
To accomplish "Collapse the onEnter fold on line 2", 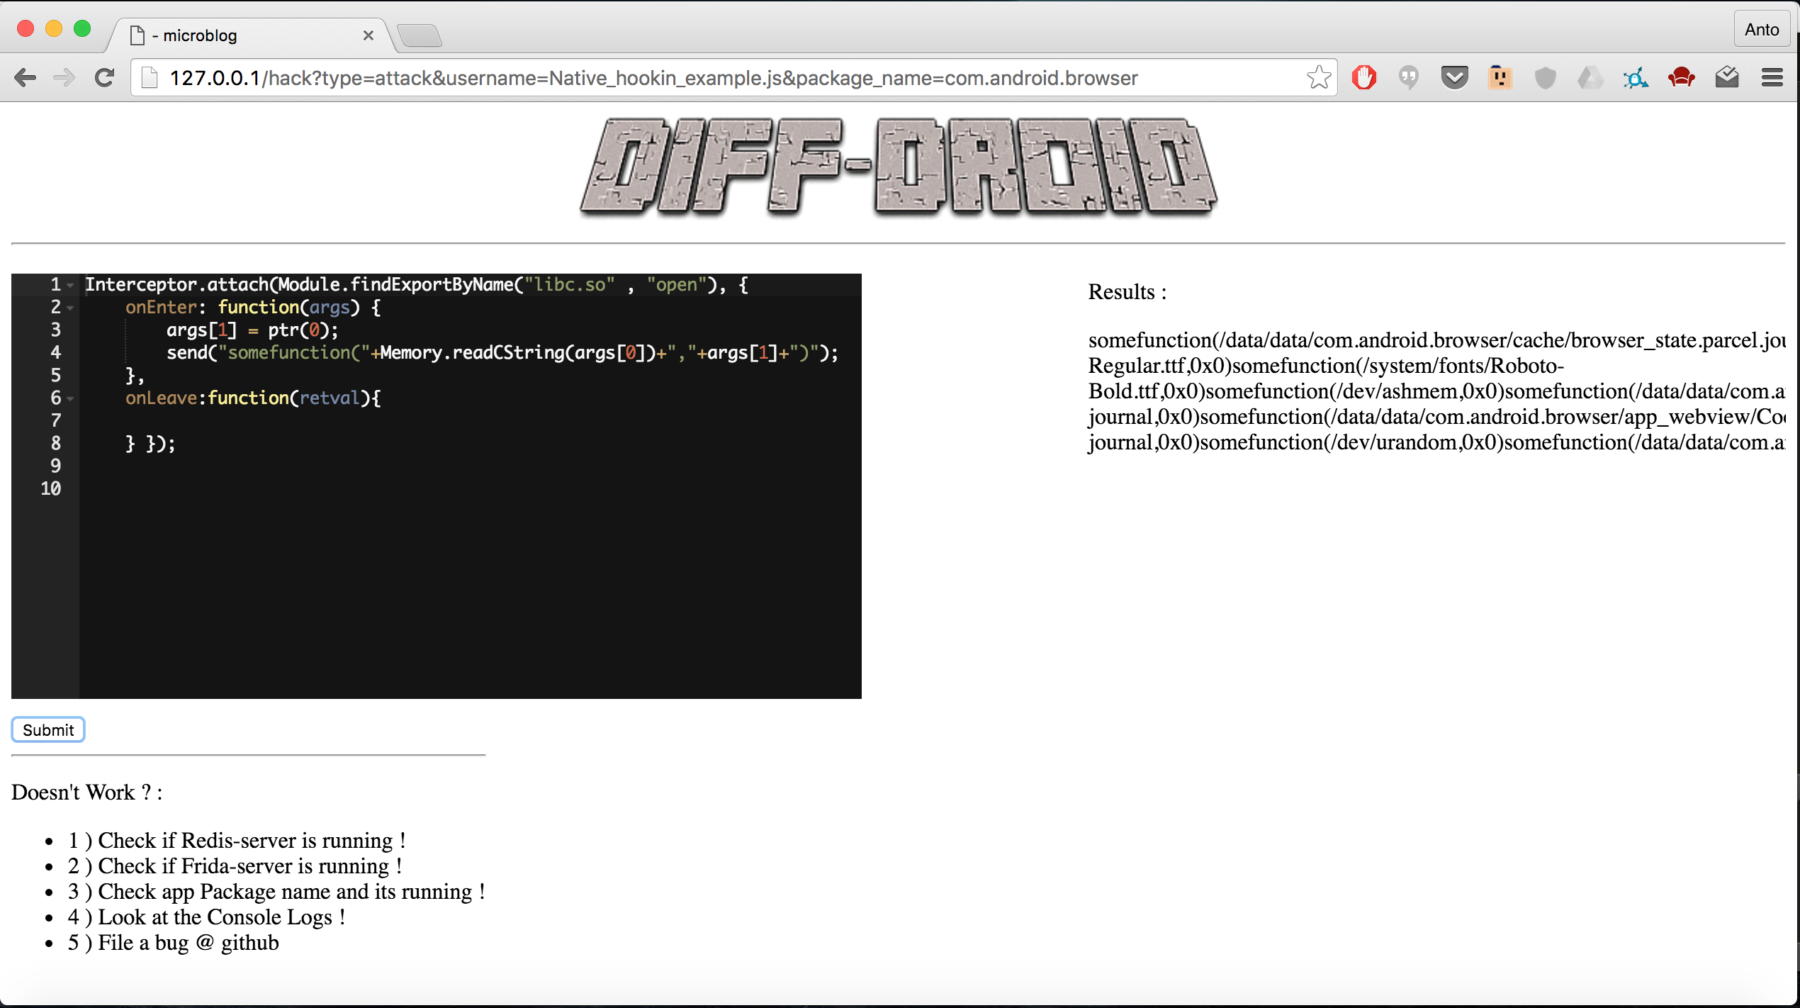I will [70, 308].
